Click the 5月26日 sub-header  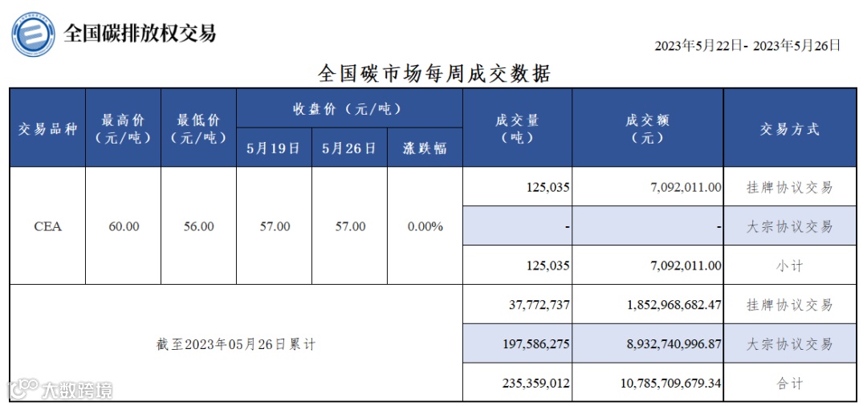click(x=349, y=148)
